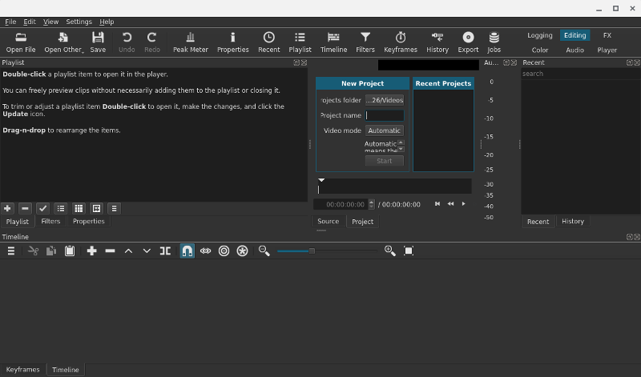Switch to the Logging layout
The height and width of the screenshot is (377, 641).
539,35
